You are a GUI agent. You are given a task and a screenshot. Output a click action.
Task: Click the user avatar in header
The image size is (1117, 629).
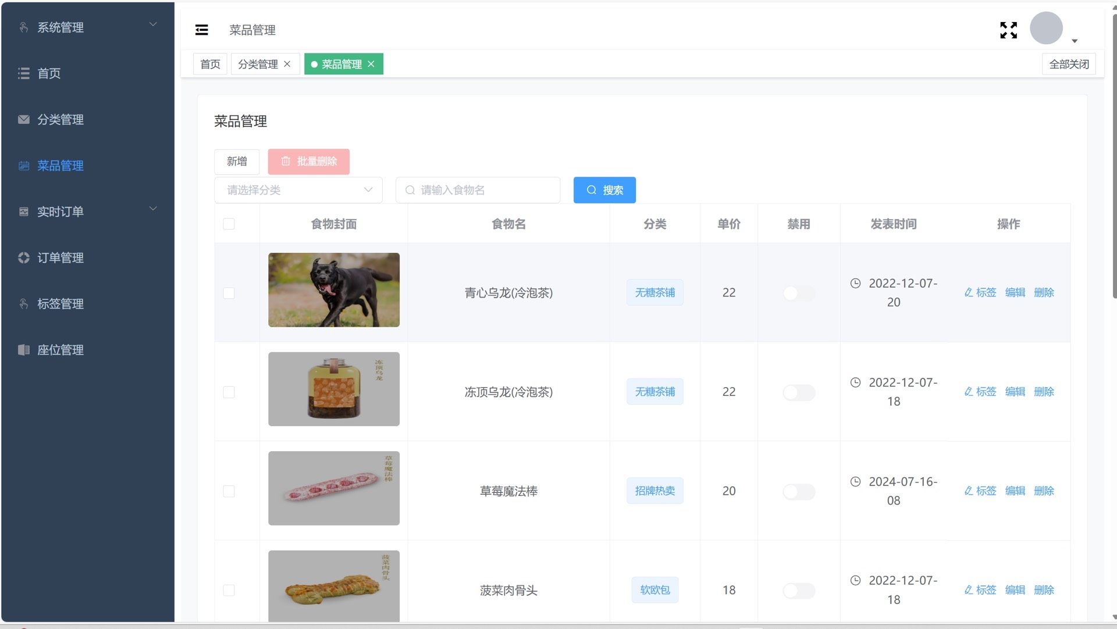tap(1045, 28)
